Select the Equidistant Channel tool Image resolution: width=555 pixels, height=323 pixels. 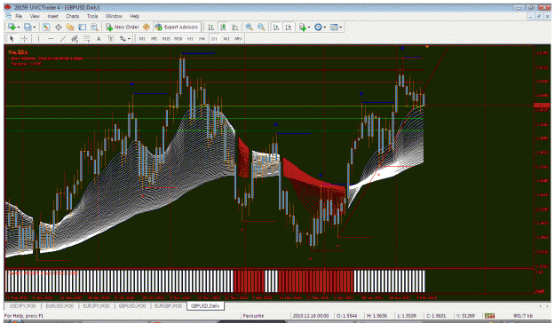(75, 38)
